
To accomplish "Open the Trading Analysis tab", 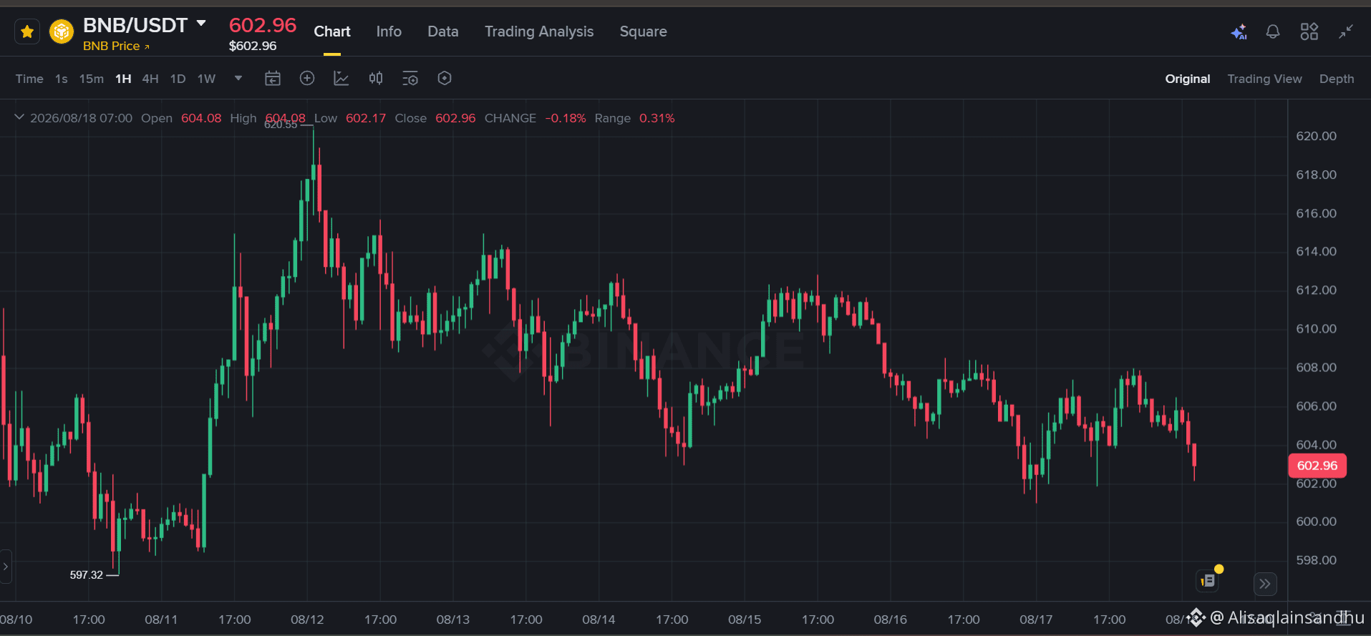I will pyautogui.click(x=539, y=31).
